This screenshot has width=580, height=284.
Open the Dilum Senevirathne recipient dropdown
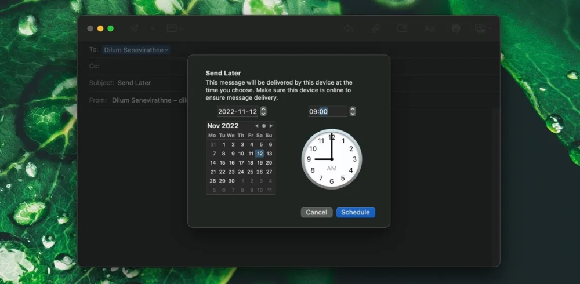(136, 50)
